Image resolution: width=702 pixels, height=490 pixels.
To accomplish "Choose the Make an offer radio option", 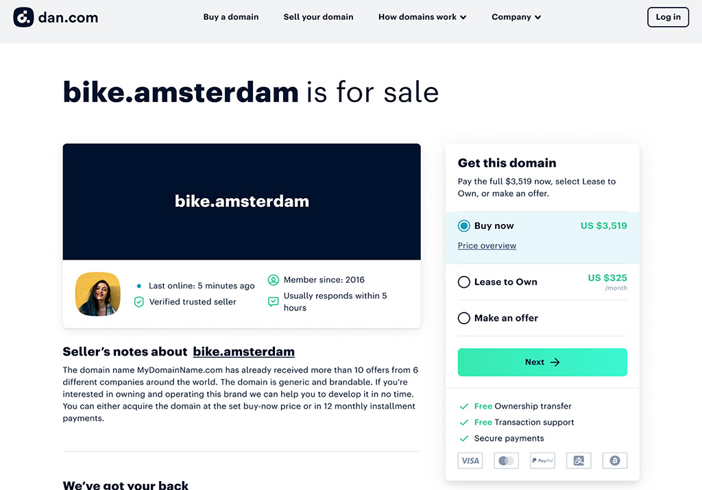I will (x=464, y=318).
